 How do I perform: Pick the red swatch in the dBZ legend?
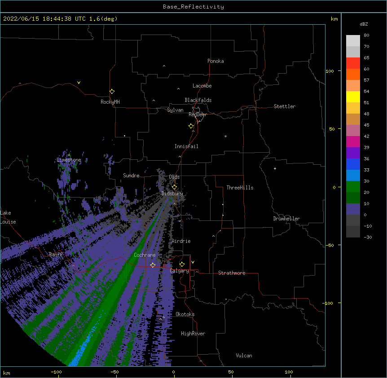coord(353,63)
